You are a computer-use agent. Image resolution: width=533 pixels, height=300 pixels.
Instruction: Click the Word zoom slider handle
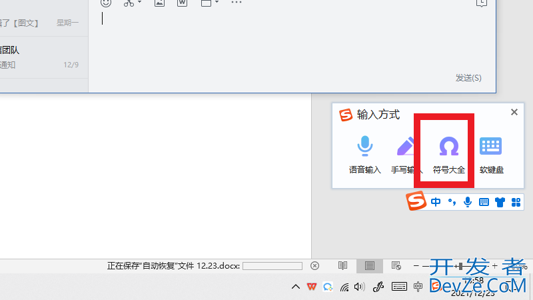point(460,266)
